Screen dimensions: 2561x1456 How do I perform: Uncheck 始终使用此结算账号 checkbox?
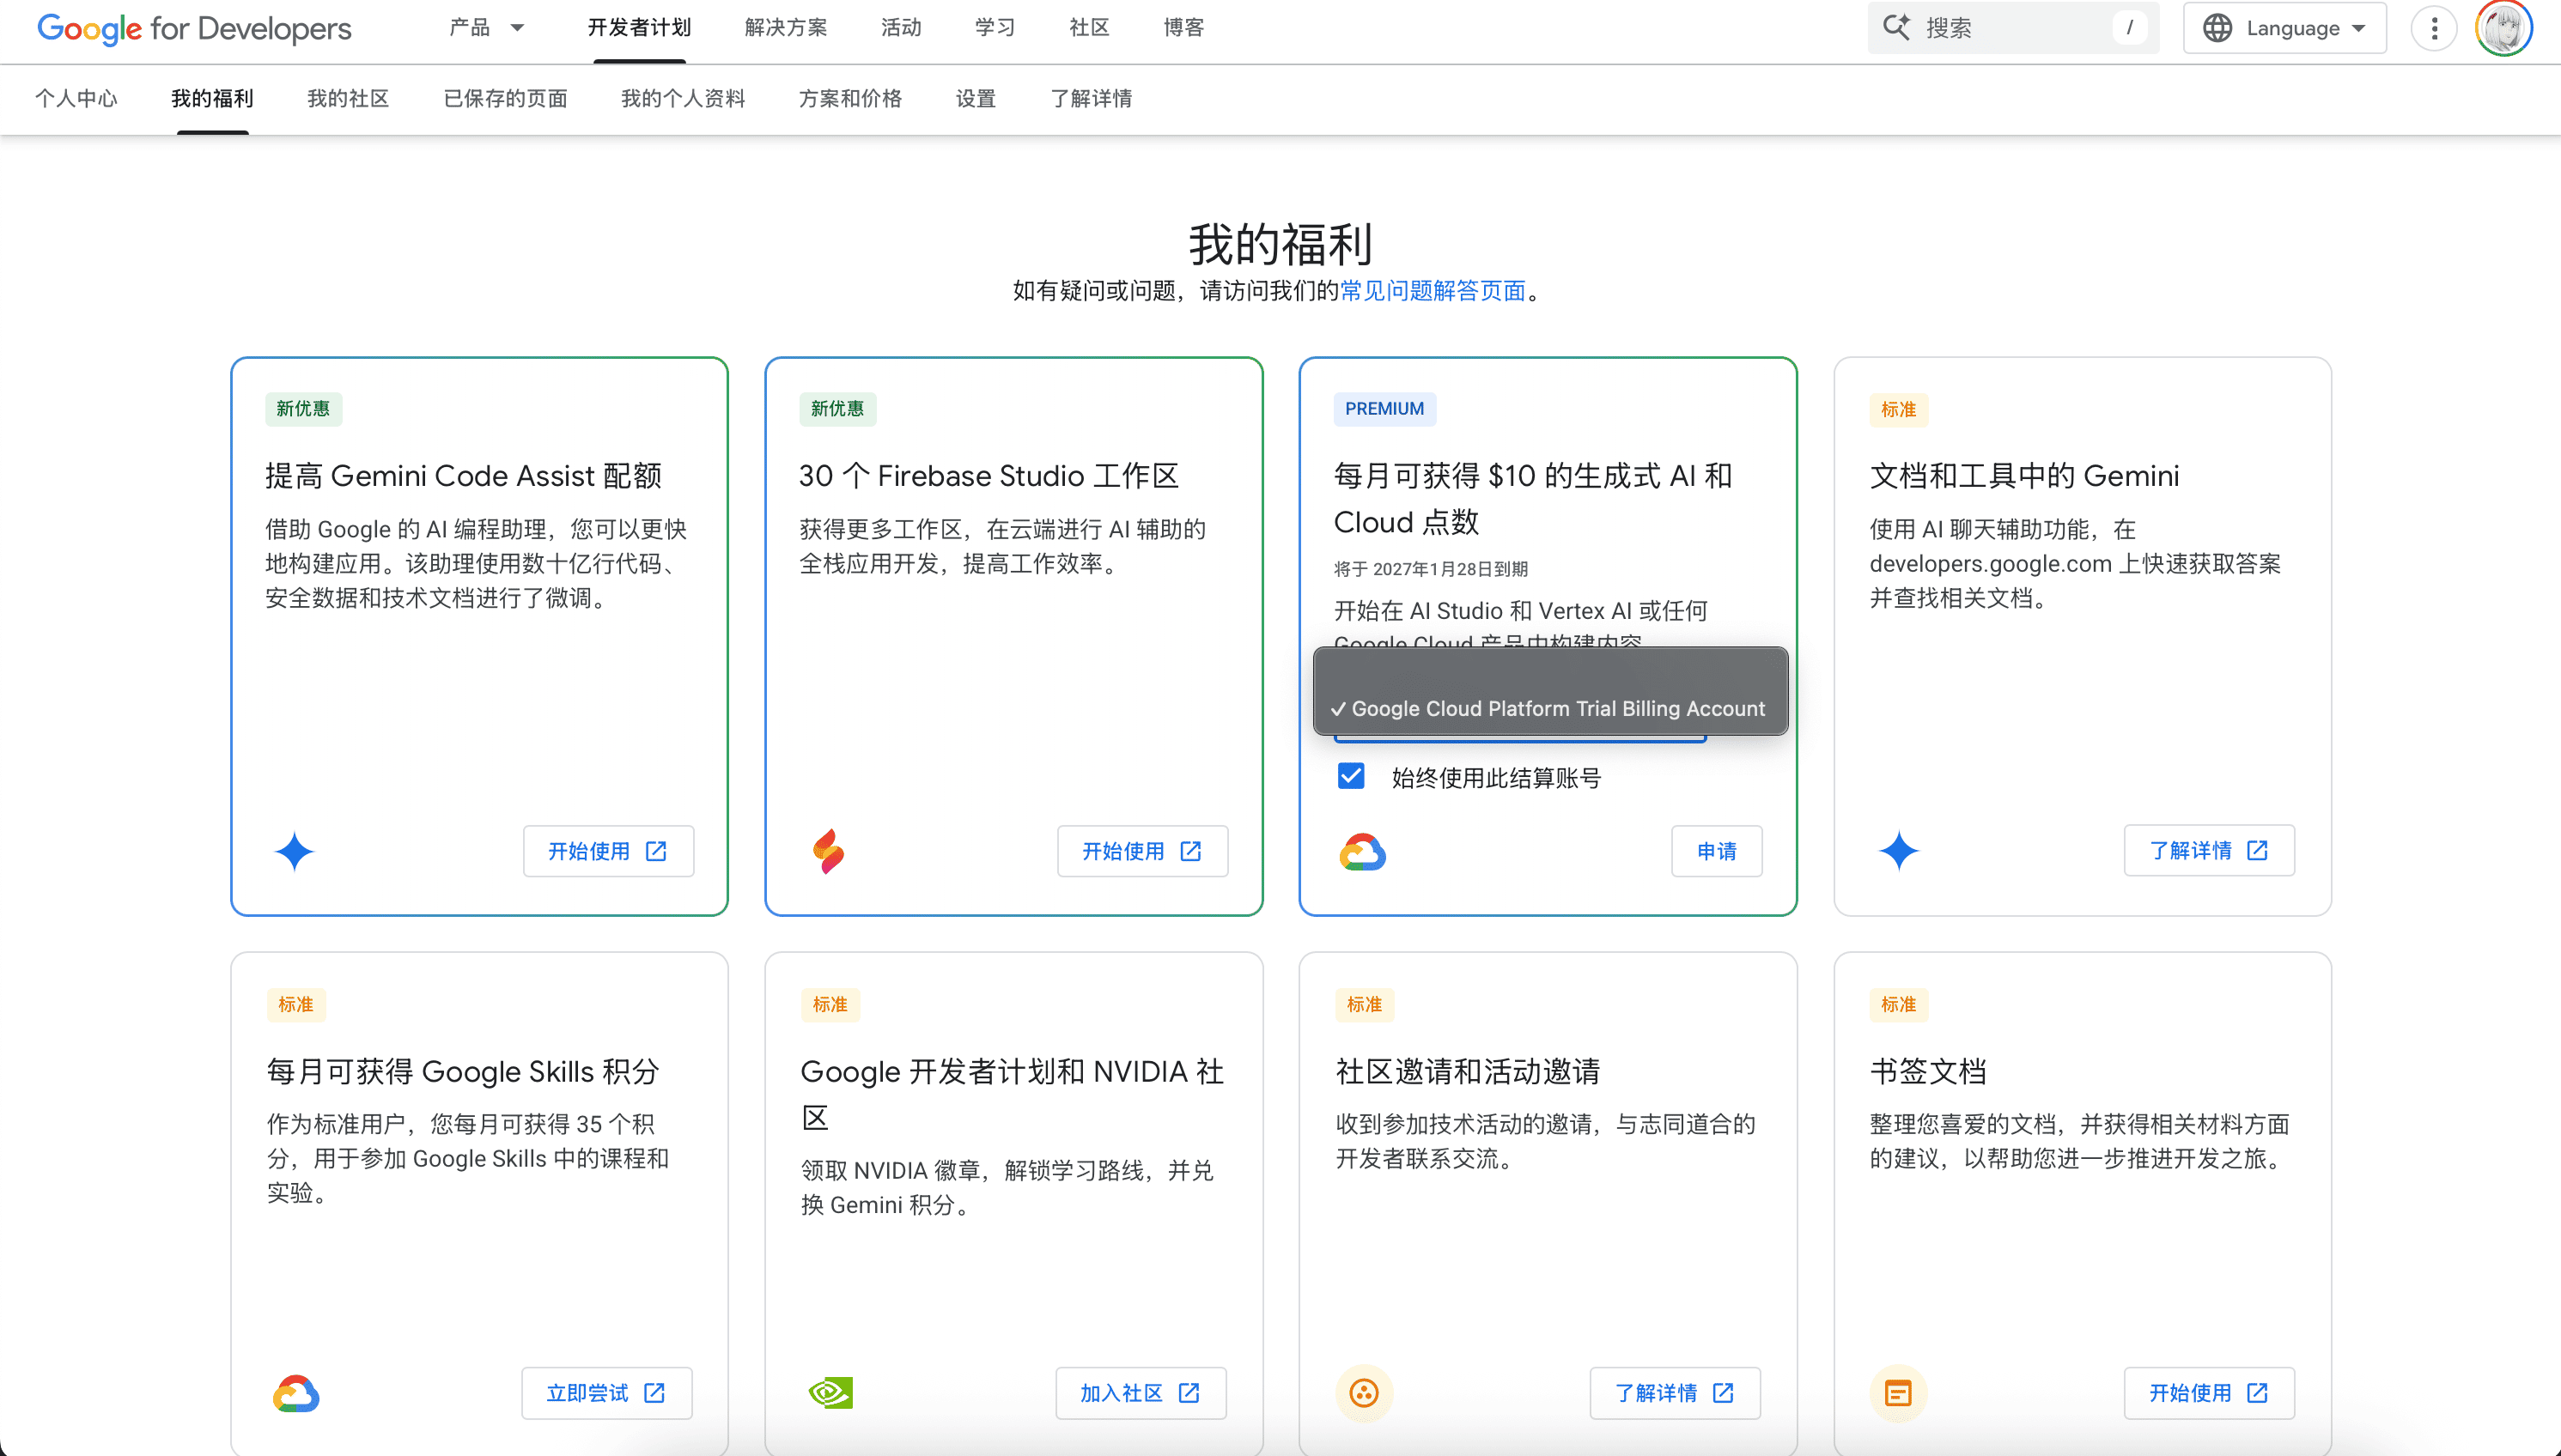(x=1351, y=777)
